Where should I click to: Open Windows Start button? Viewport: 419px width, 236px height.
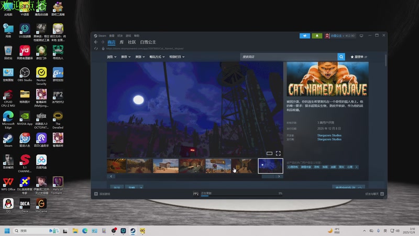[7, 231]
